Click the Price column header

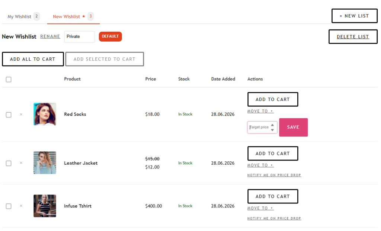[x=151, y=79]
